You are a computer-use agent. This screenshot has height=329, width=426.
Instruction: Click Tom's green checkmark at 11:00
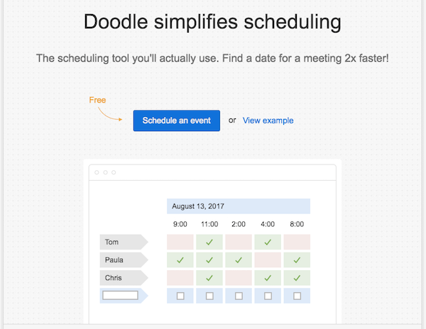[x=209, y=242]
